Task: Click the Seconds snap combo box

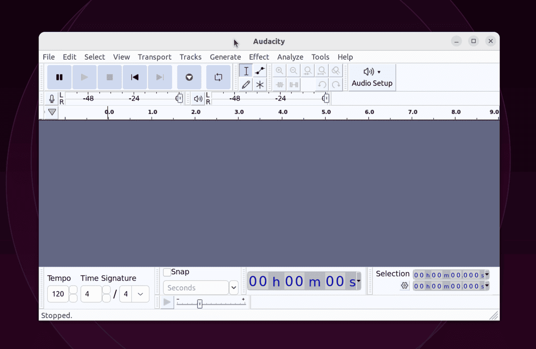Action: pos(196,288)
